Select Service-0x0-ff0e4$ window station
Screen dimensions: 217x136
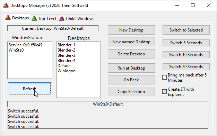(25, 45)
